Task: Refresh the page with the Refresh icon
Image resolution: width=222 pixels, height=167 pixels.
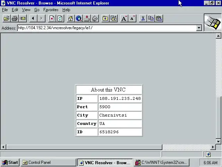Action: tap(60, 18)
